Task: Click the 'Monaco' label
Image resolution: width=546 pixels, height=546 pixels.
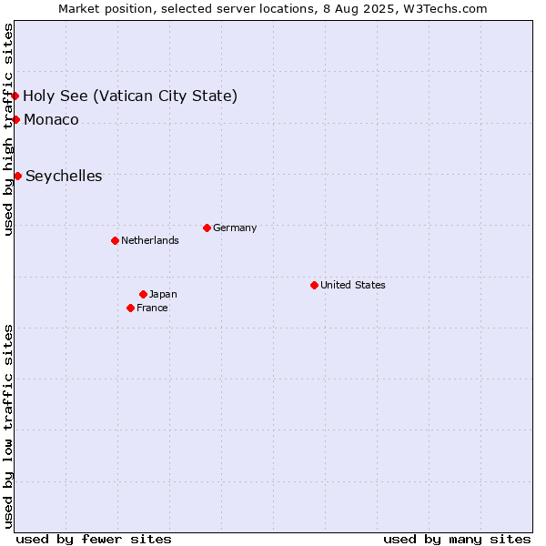Action: pyautogui.click(x=51, y=120)
